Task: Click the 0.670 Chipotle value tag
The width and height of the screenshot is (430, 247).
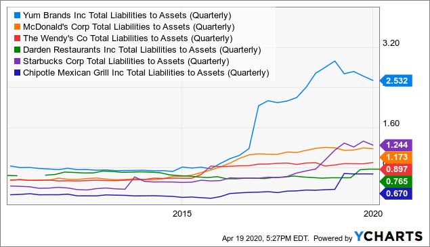Action: tap(396, 194)
